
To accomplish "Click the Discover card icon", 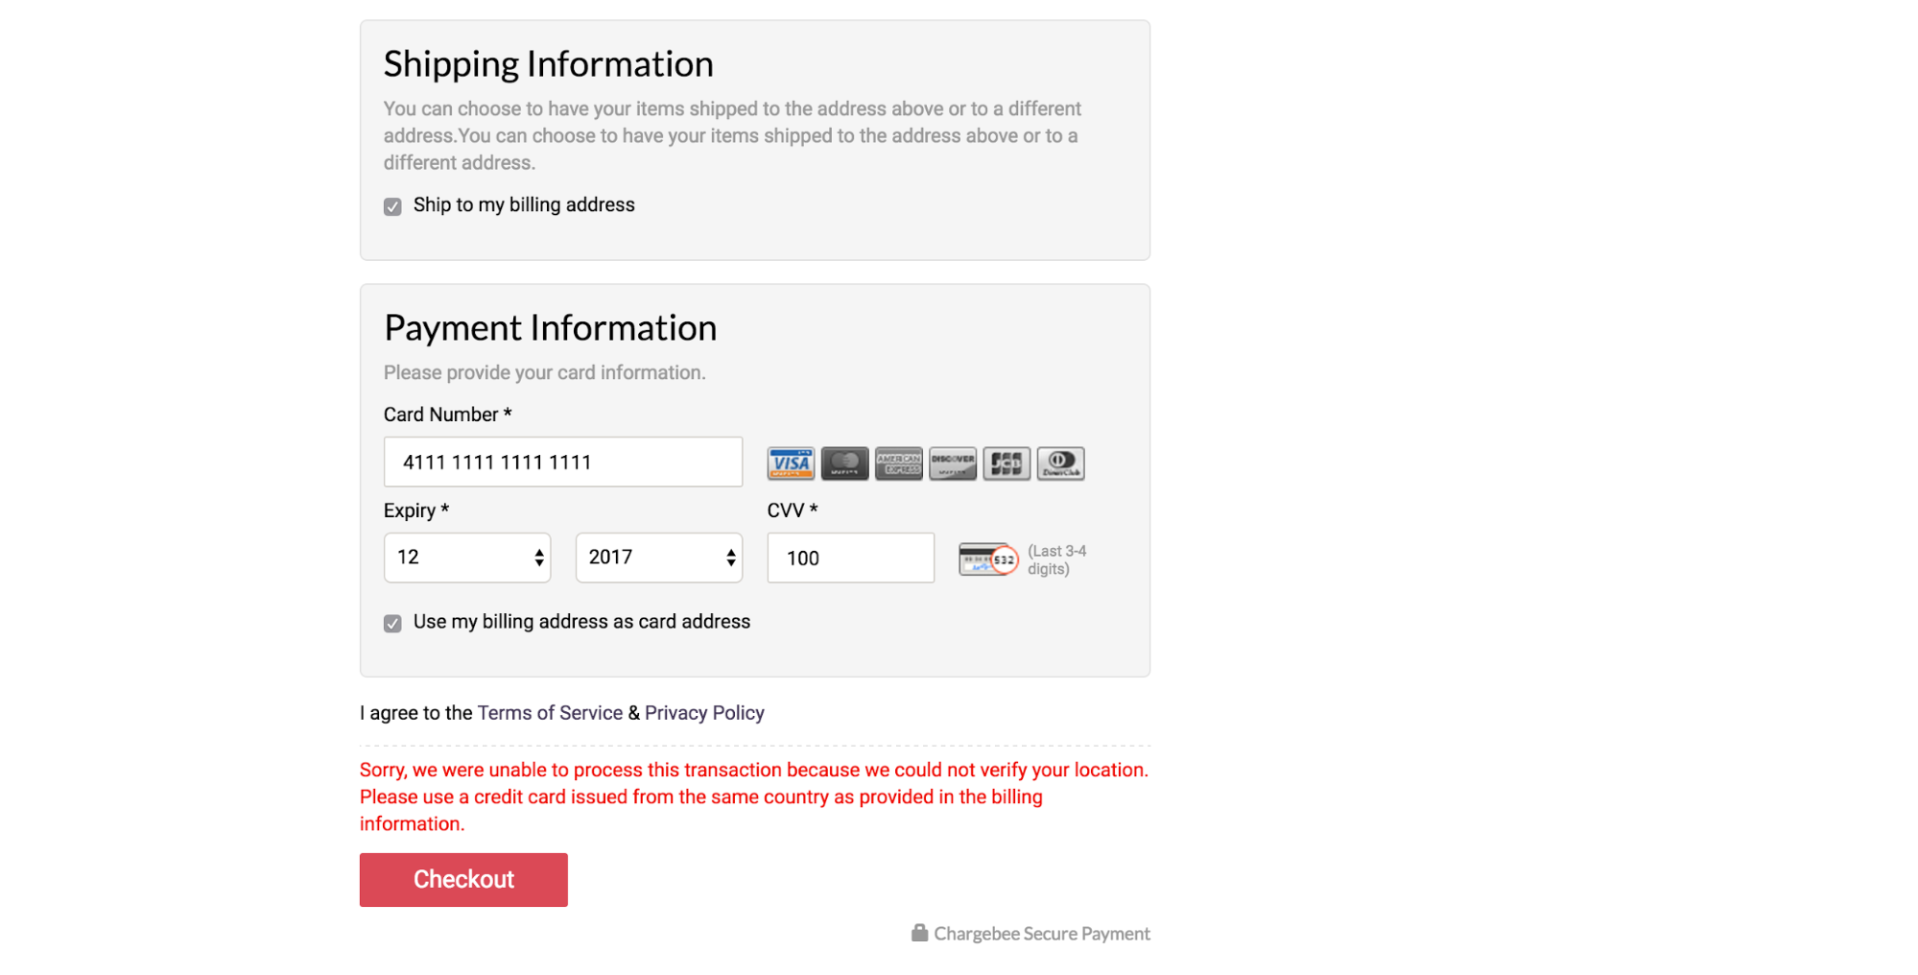I will (952, 464).
